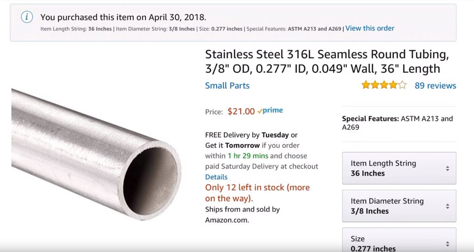
Task: Open the delivery Details link
Action: [x=216, y=177]
